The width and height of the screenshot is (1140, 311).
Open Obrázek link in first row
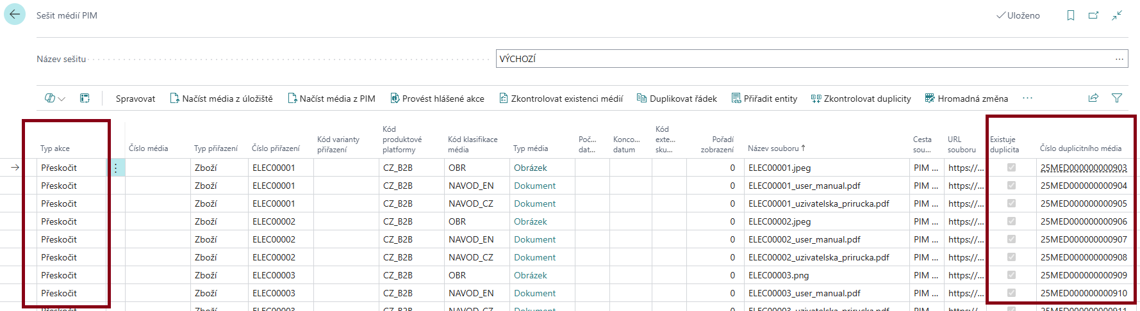(x=530, y=168)
